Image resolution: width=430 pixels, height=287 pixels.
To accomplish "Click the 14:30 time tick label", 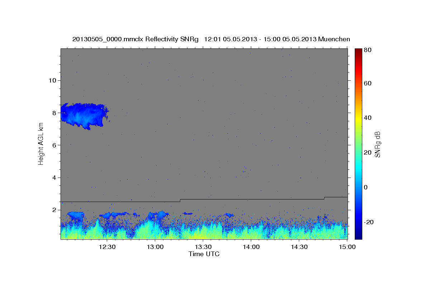I will [x=299, y=247].
